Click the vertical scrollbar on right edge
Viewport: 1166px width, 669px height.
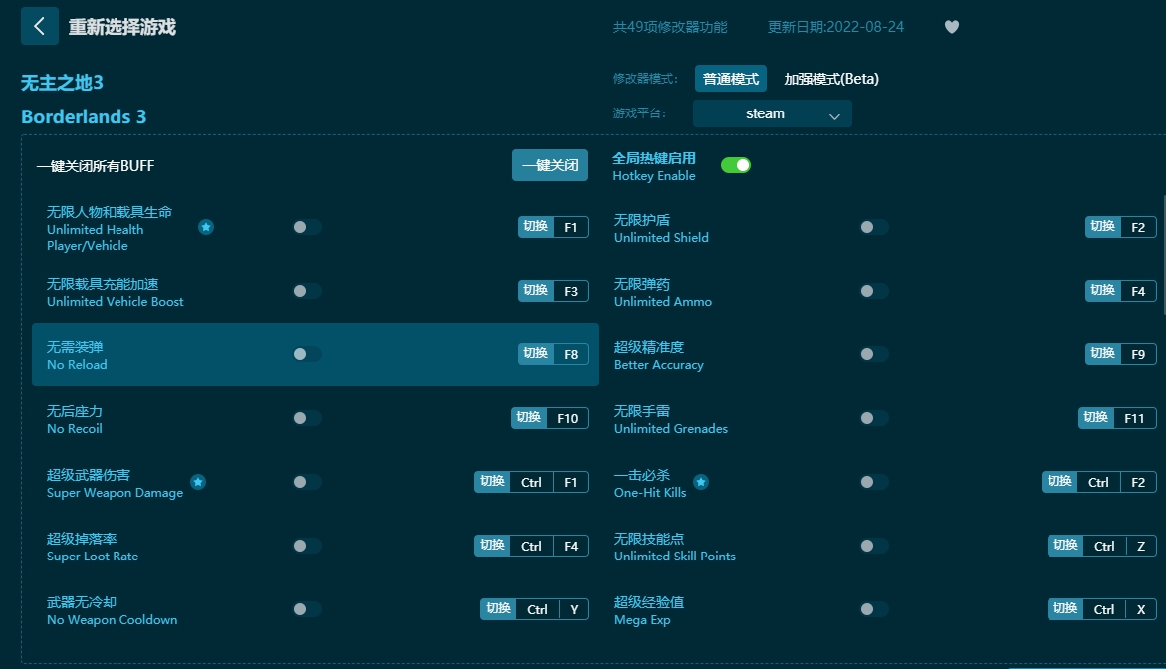click(x=1163, y=253)
